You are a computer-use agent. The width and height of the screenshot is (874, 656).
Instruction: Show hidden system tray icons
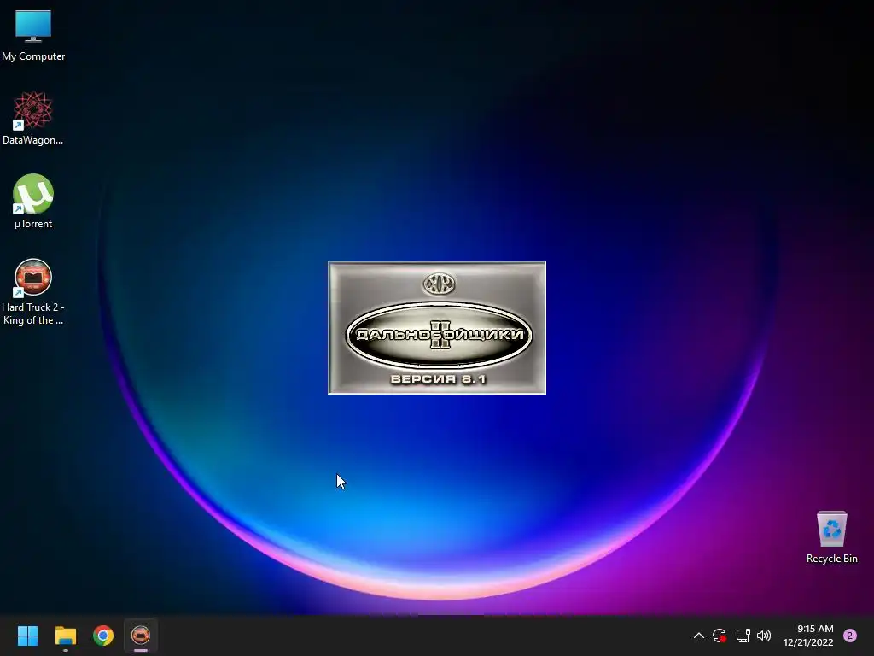[x=698, y=635]
